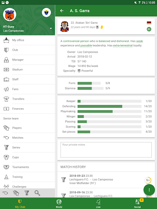Open the Live tab
This screenshot has width=157, height=209.
[x=98, y=203]
